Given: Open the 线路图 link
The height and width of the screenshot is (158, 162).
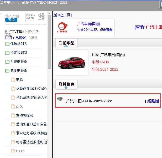Looking at the screenshot, I should (x=153, y=101).
